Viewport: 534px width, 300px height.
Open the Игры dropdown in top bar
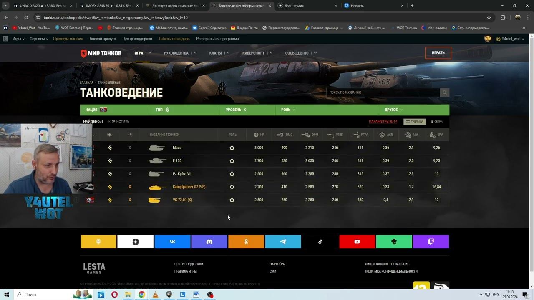point(18,39)
